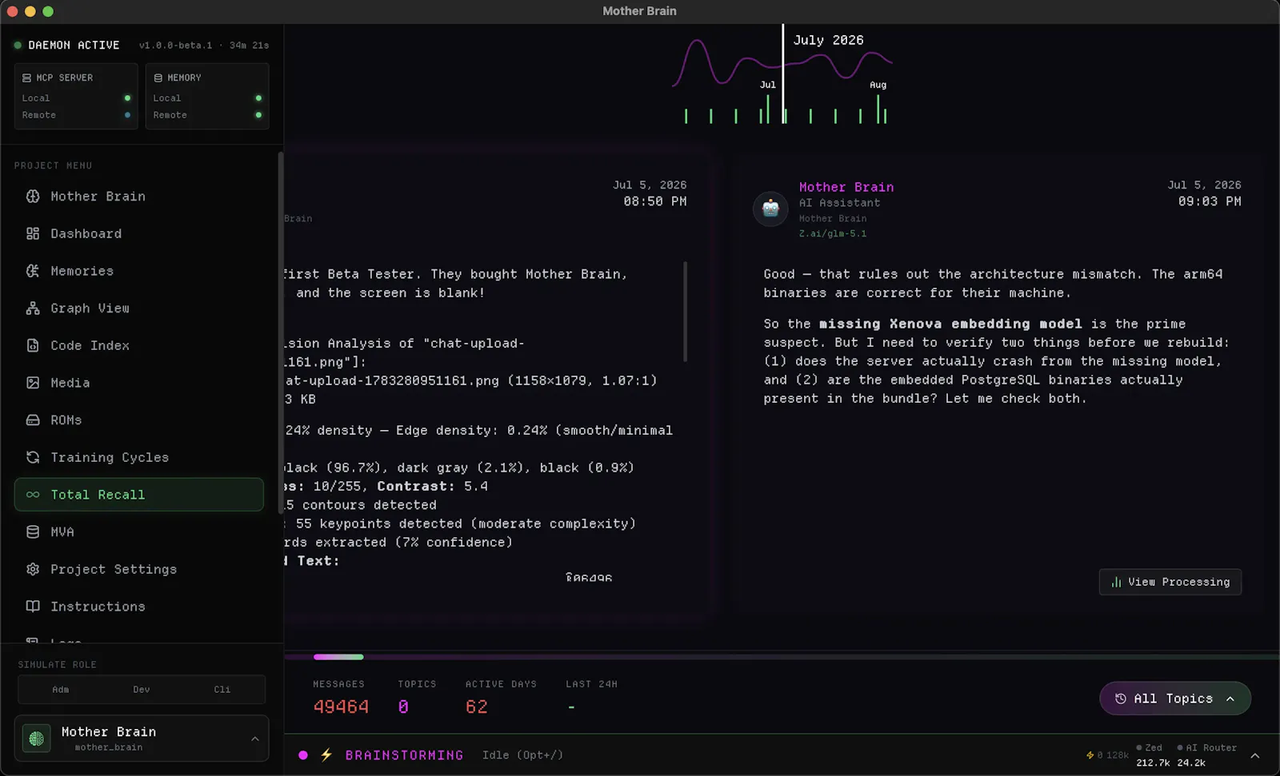
Task: Click the 08:50 PM message timestamp
Action: click(x=655, y=201)
